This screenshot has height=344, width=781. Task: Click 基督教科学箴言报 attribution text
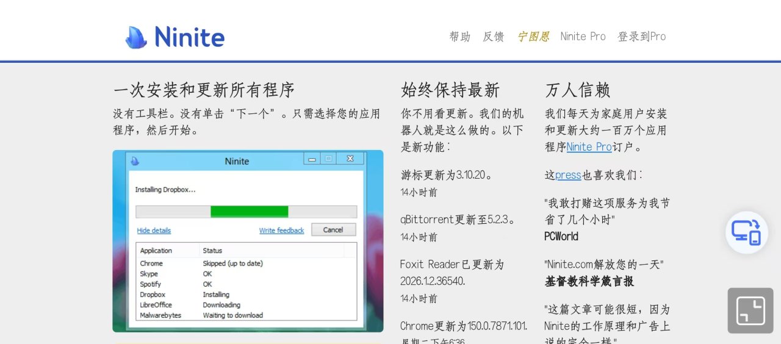pos(589,281)
